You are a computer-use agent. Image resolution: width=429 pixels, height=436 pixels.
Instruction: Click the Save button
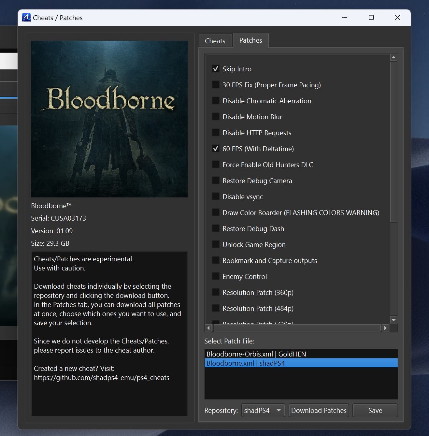click(375, 410)
